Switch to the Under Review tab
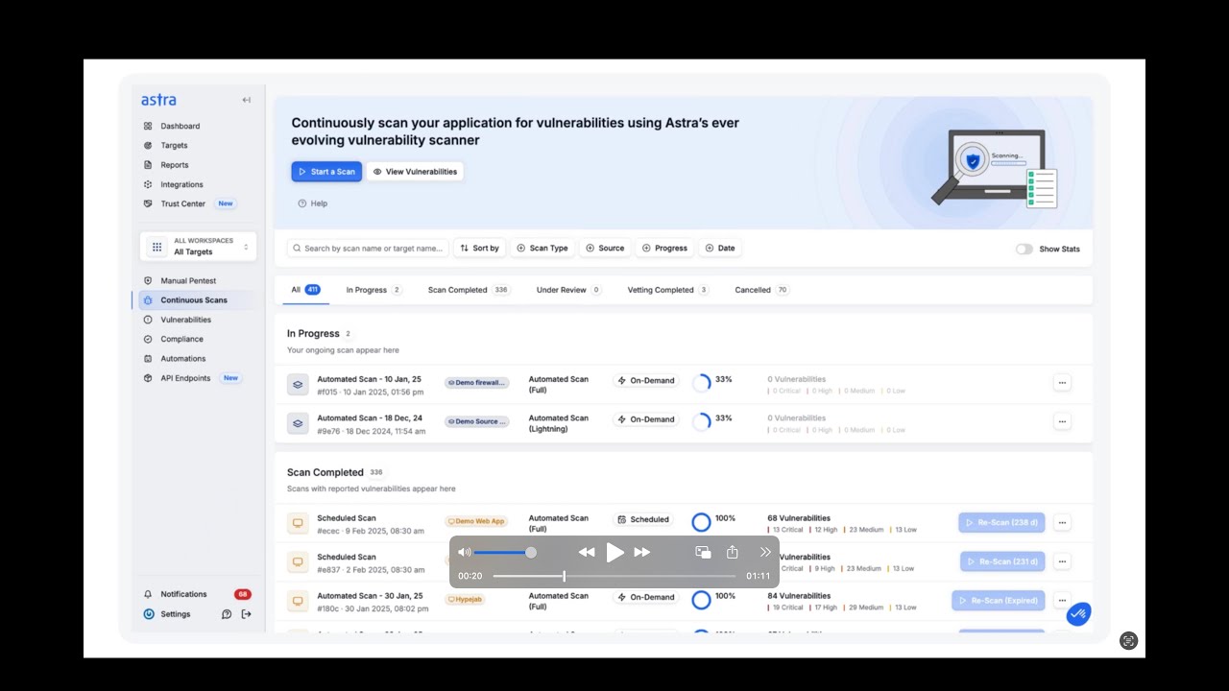 (568, 290)
